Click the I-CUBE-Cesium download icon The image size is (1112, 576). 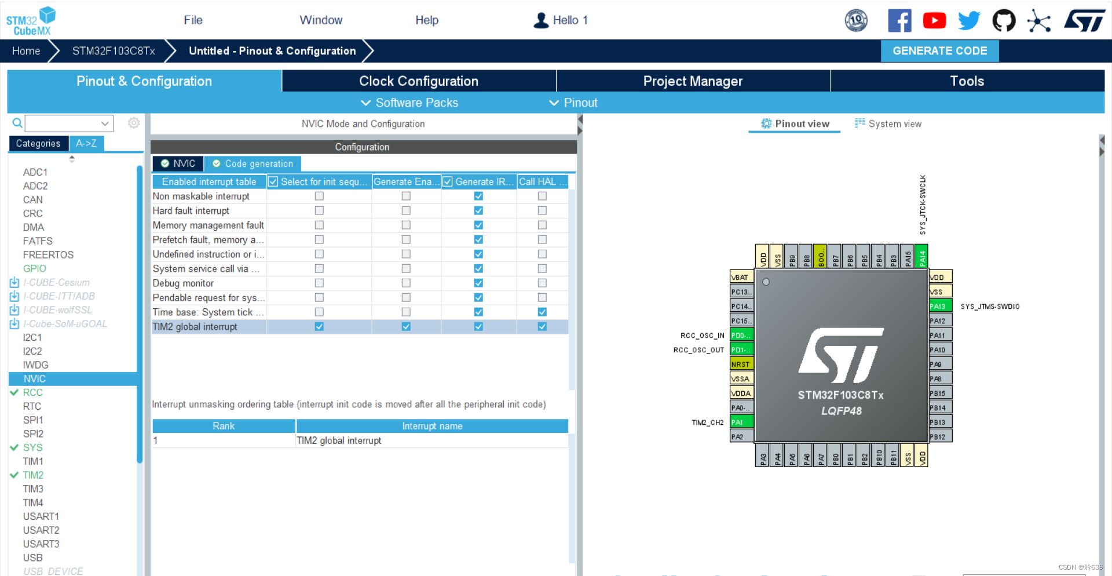[14, 282]
